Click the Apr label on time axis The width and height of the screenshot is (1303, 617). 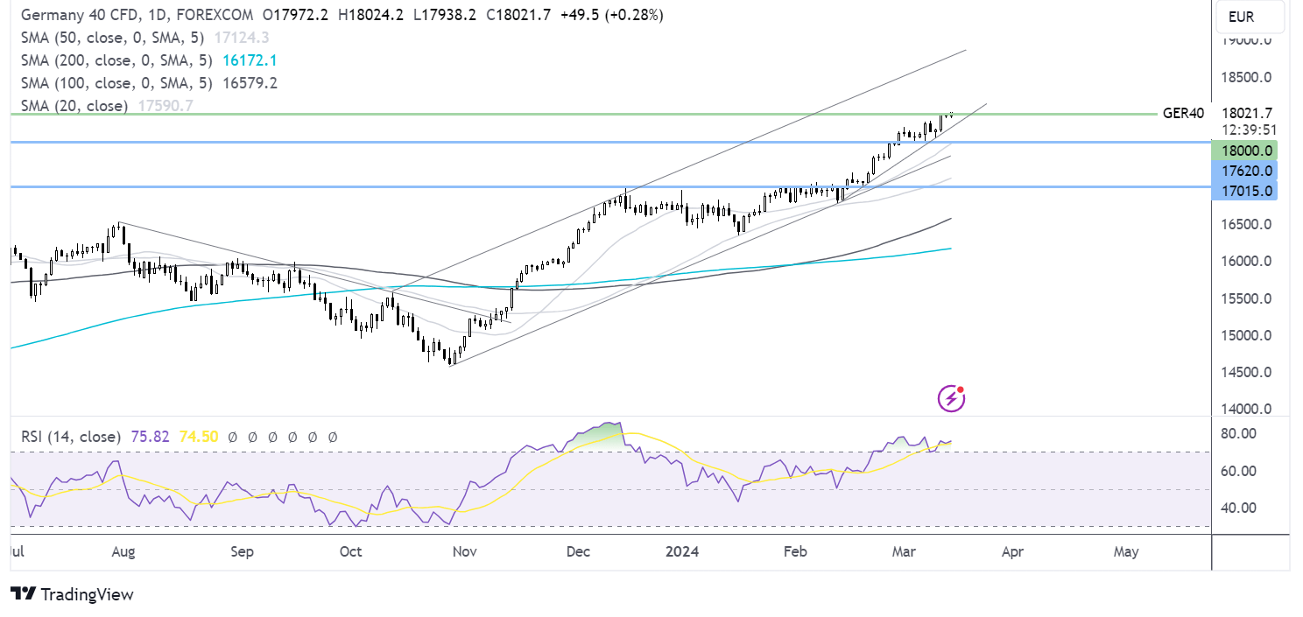tap(1012, 552)
